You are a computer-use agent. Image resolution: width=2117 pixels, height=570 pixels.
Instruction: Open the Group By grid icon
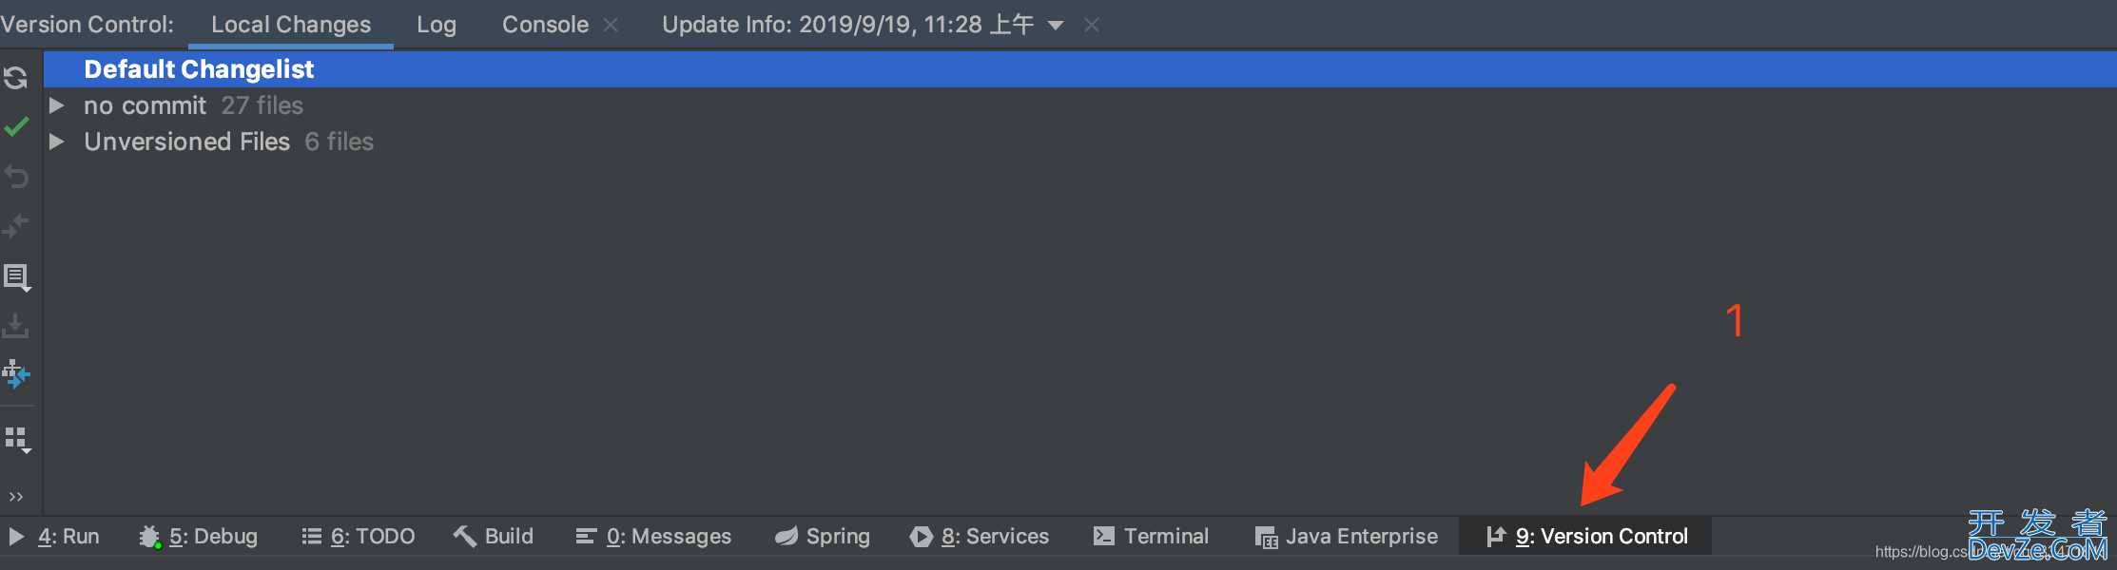coord(18,440)
